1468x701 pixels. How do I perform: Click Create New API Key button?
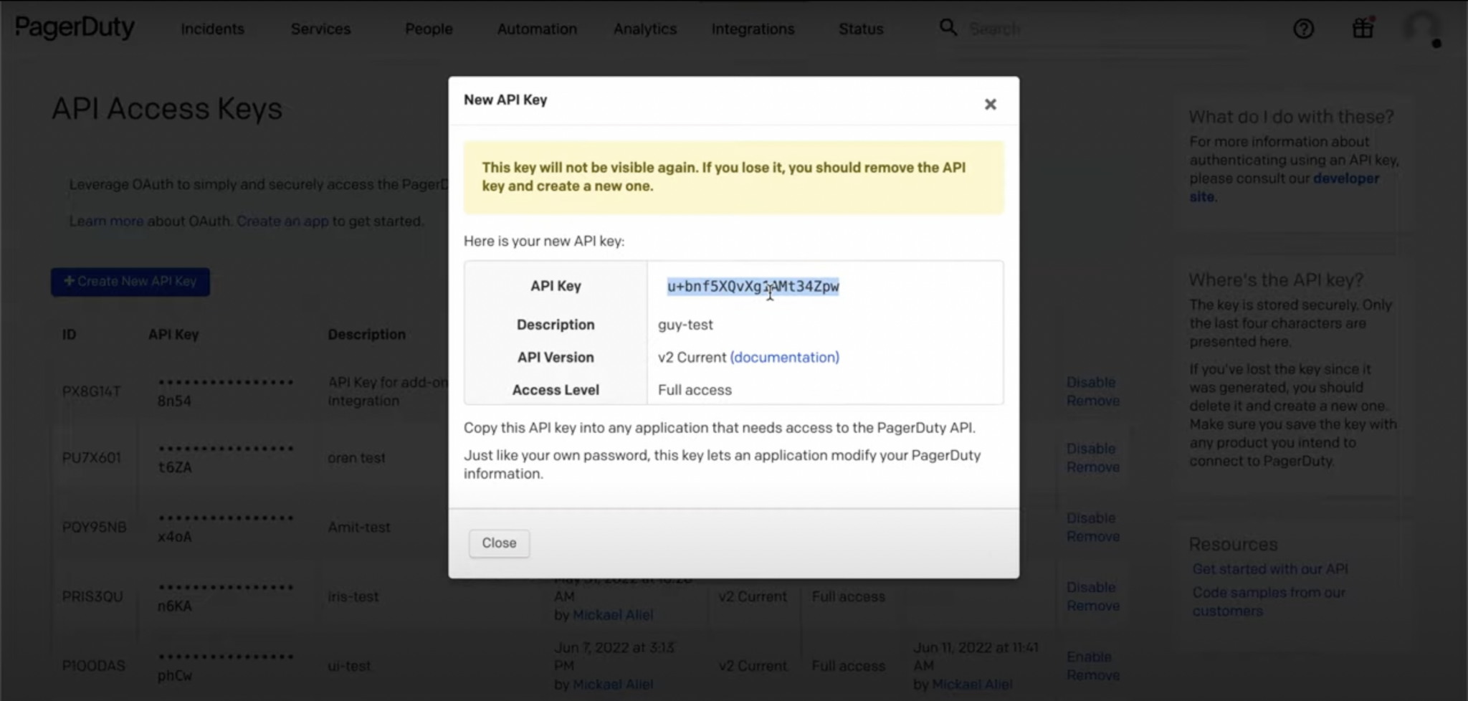pyautogui.click(x=130, y=282)
